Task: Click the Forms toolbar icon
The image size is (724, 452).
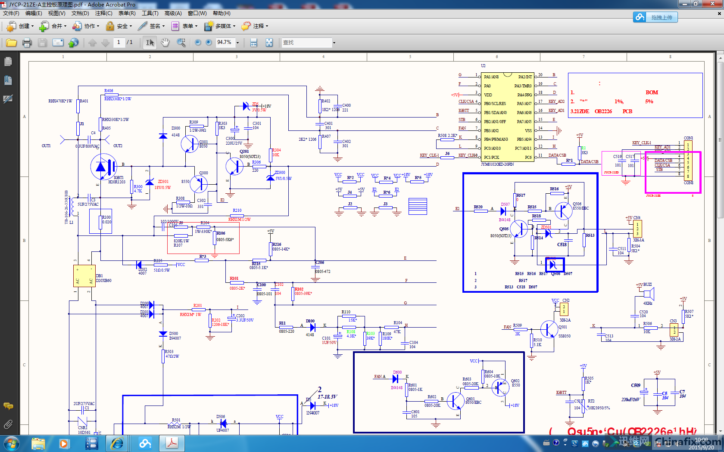Action: tap(175, 26)
